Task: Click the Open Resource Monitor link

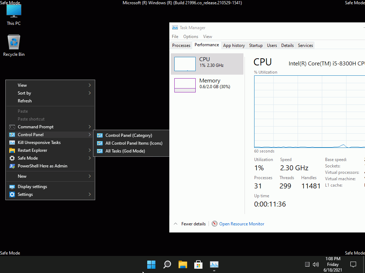Action: (242, 224)
